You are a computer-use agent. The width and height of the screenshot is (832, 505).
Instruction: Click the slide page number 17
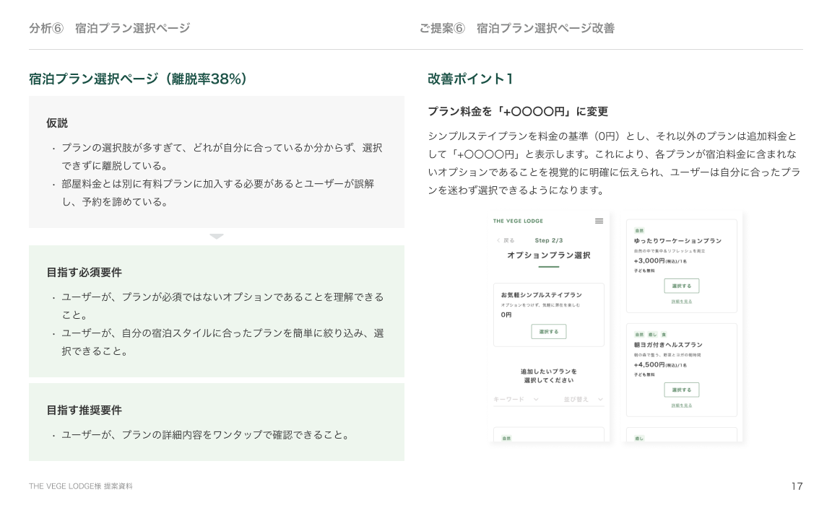point(797,486)
